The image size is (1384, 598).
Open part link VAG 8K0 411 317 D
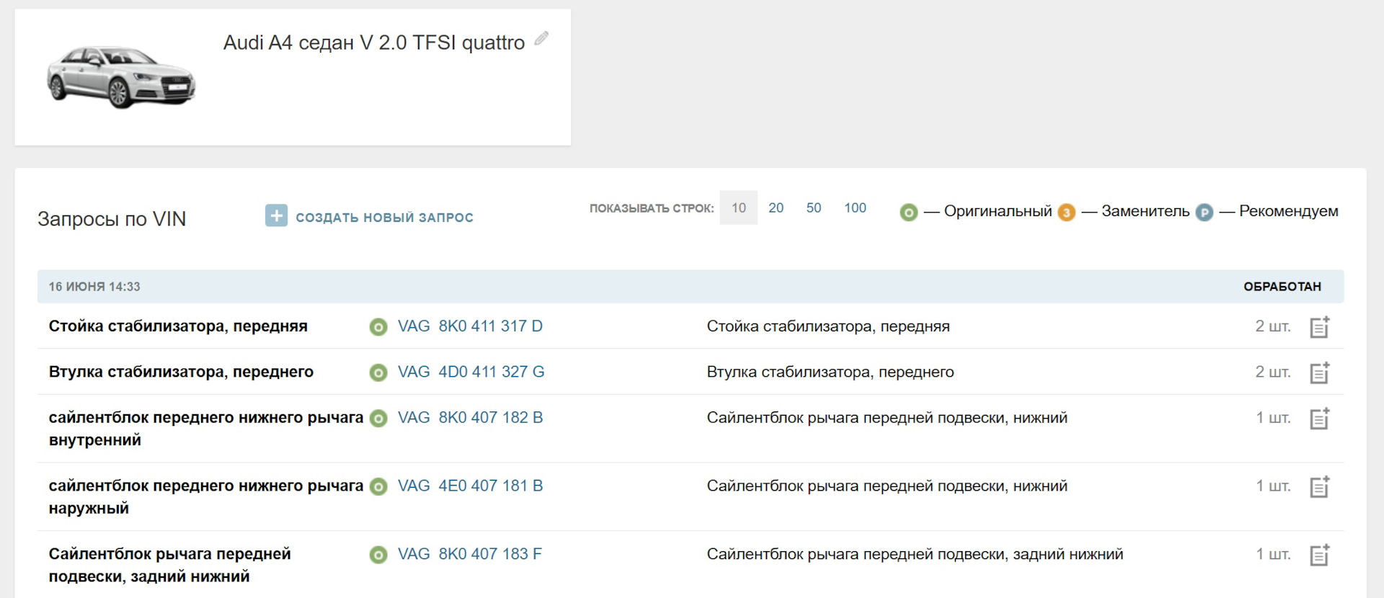click(x=470, y=326)
